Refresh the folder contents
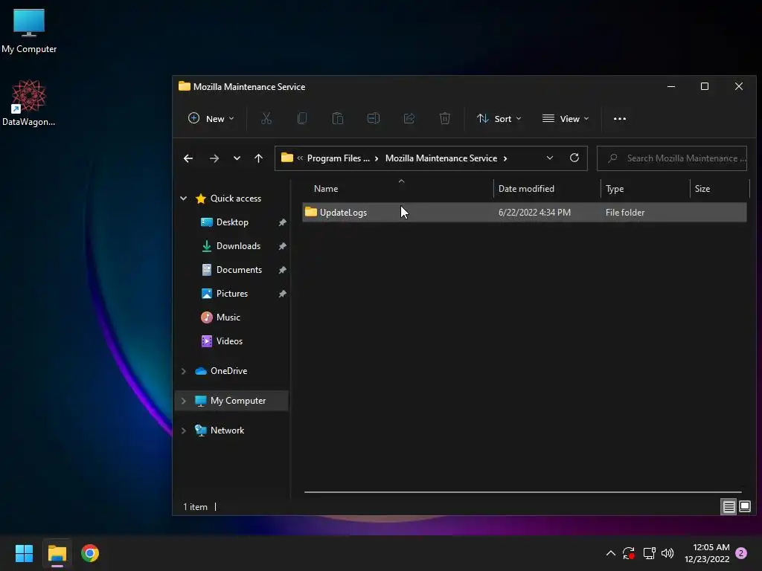Viewport: 762px width, 571px height. [574, 158]
